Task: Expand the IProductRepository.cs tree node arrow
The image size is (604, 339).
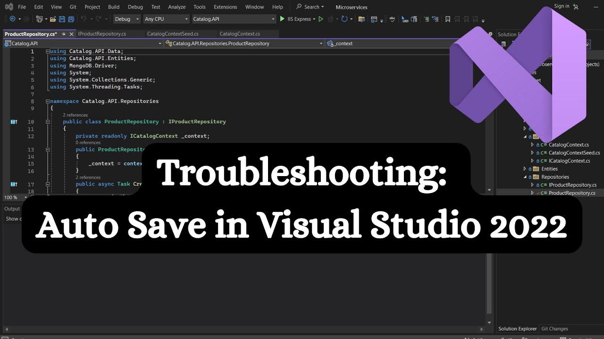Action: tap(532, 185)
